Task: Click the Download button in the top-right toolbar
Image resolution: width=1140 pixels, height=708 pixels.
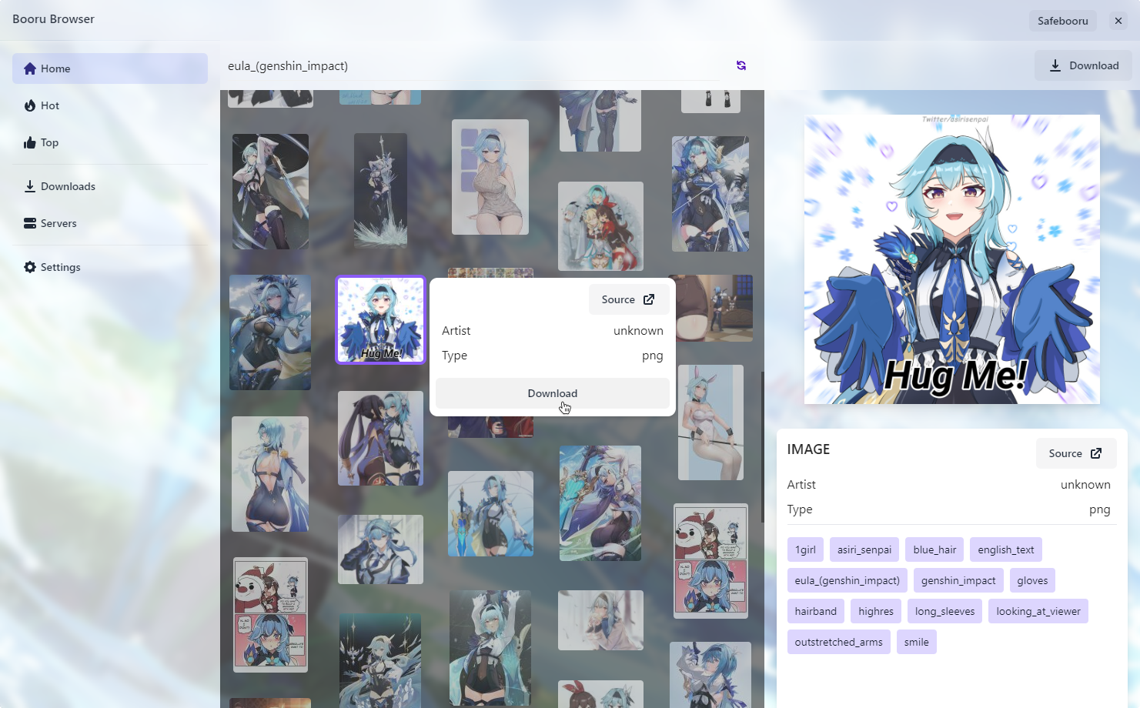Action: click(x=1083, y=65)
